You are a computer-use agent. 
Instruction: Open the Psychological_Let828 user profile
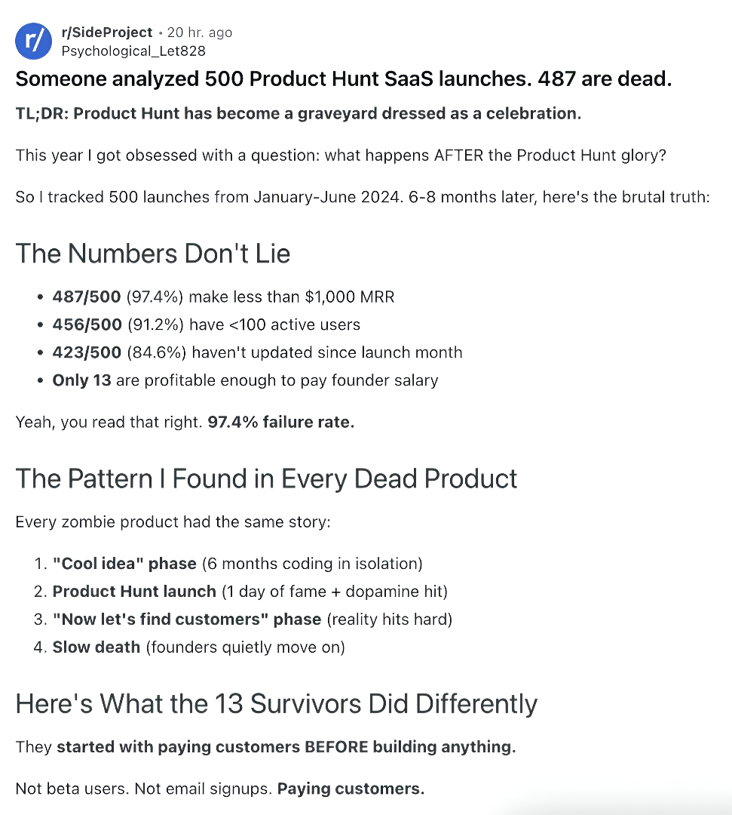133,51
